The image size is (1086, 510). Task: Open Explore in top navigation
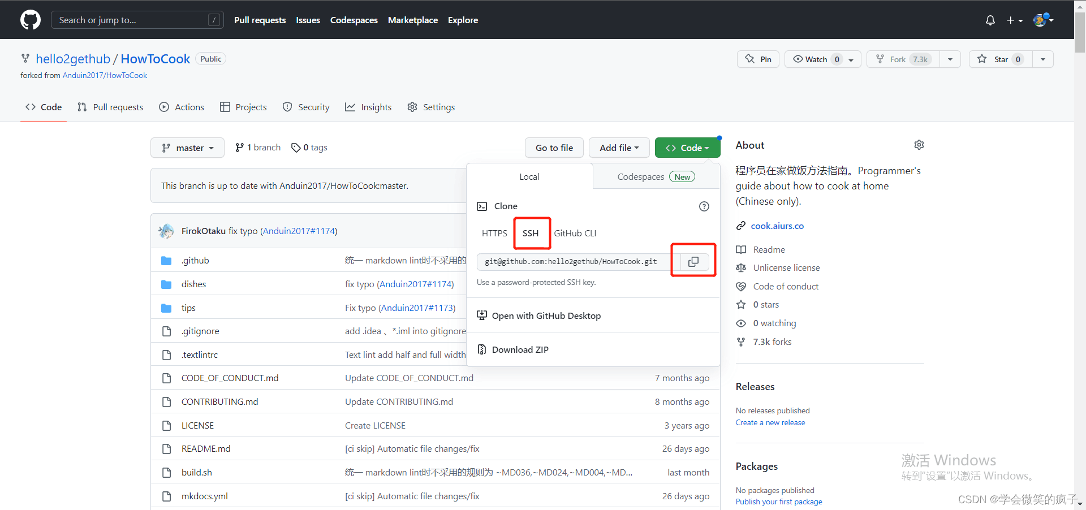463,20
